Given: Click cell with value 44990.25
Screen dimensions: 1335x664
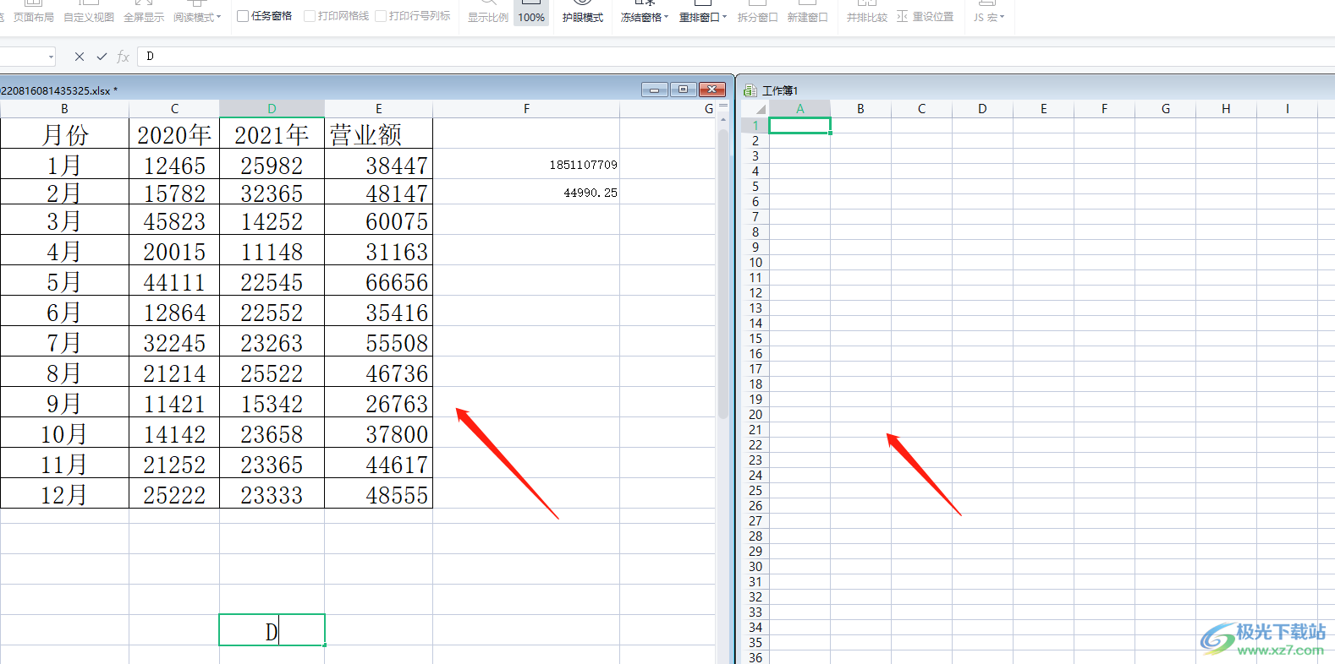Looking at the screenshot, I should [x=526, y=193].
